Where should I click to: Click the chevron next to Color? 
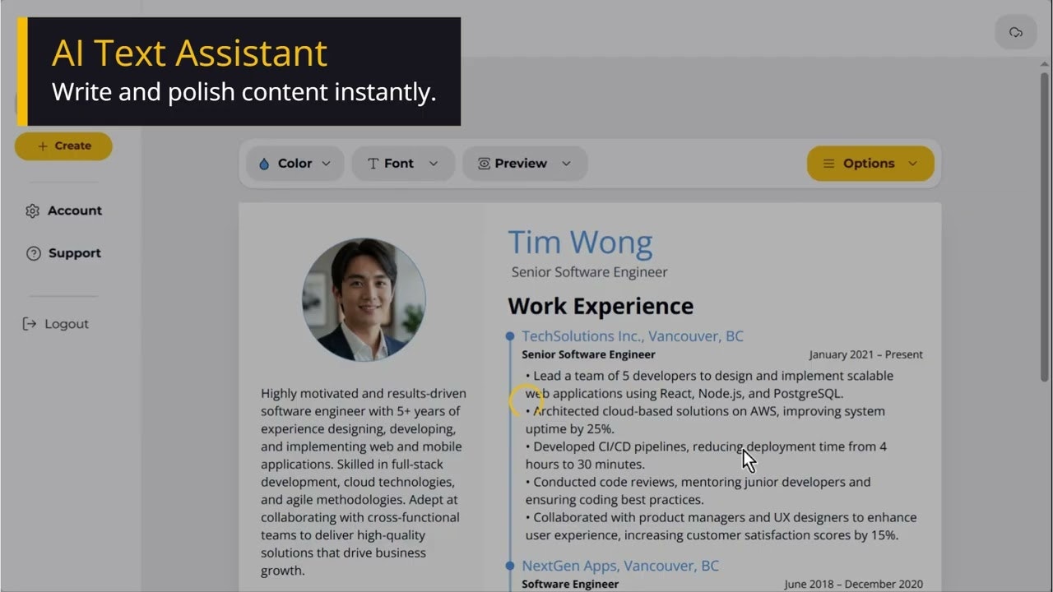[x=326, y=164]
